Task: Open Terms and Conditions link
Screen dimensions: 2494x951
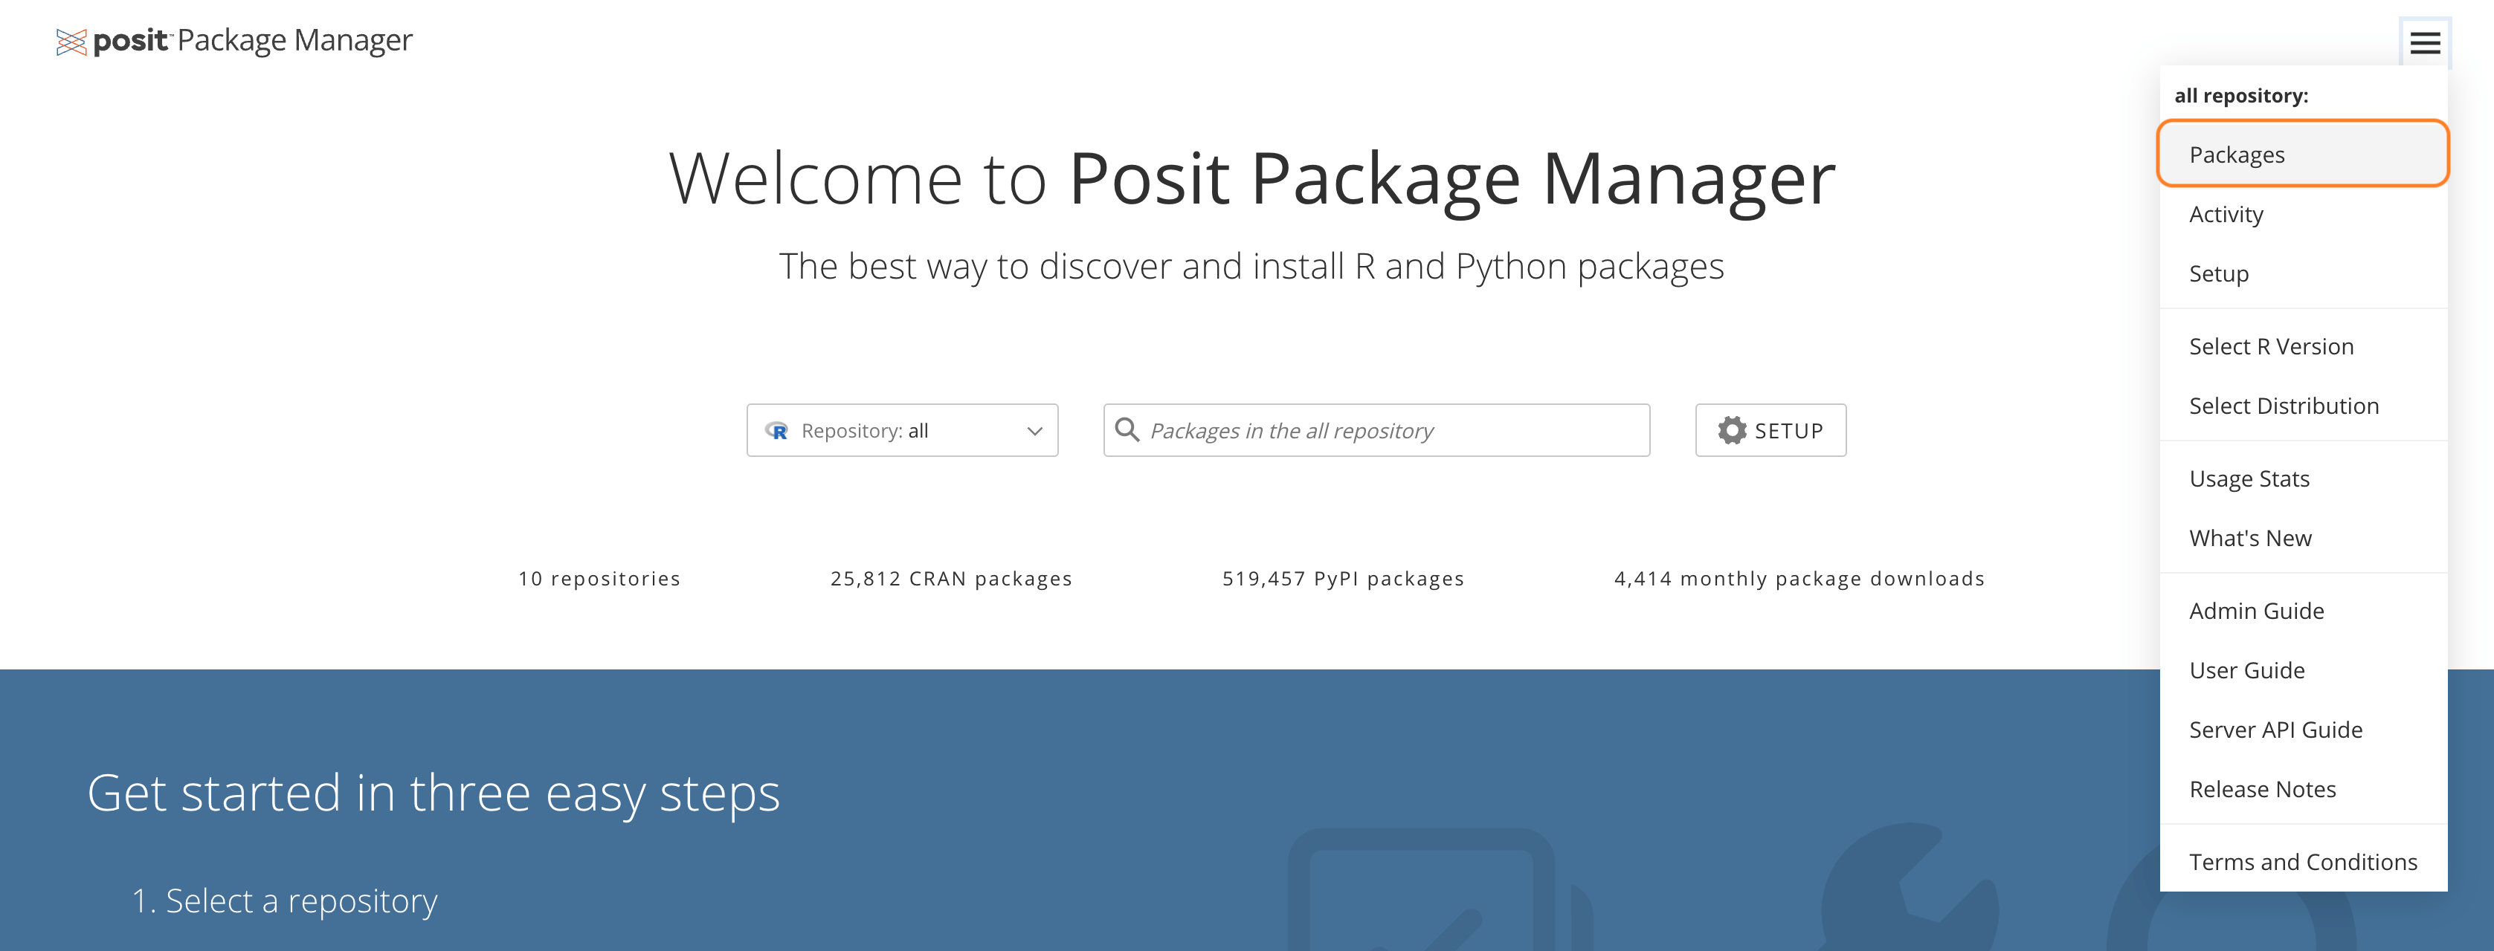Action: pos(2302,862)
